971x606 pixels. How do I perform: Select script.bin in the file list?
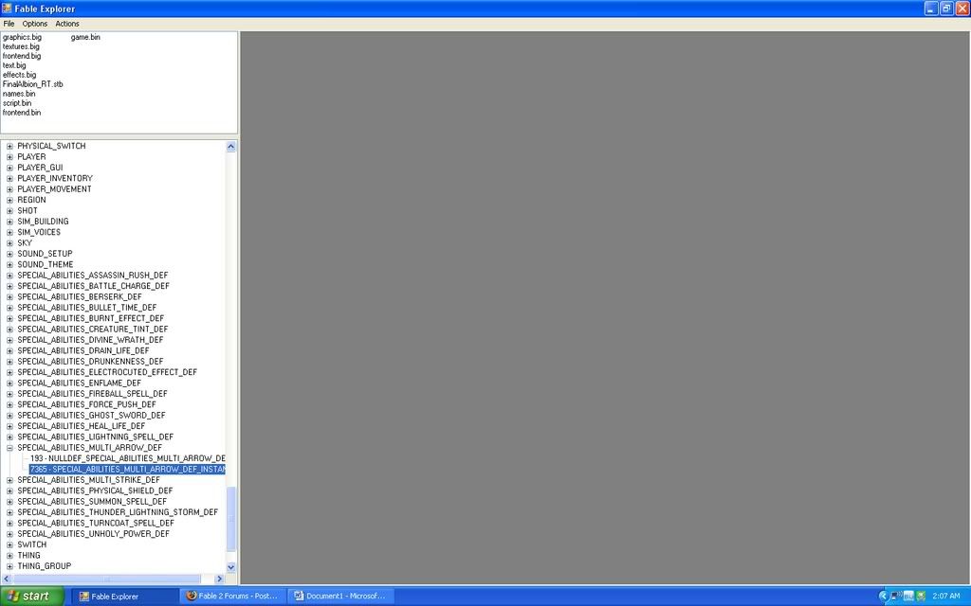pyautogui.click(x=17, y=103)
